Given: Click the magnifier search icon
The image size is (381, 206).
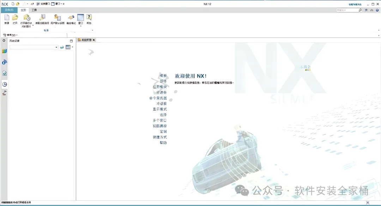Looking at the screenshot, I should click(360, 10).
